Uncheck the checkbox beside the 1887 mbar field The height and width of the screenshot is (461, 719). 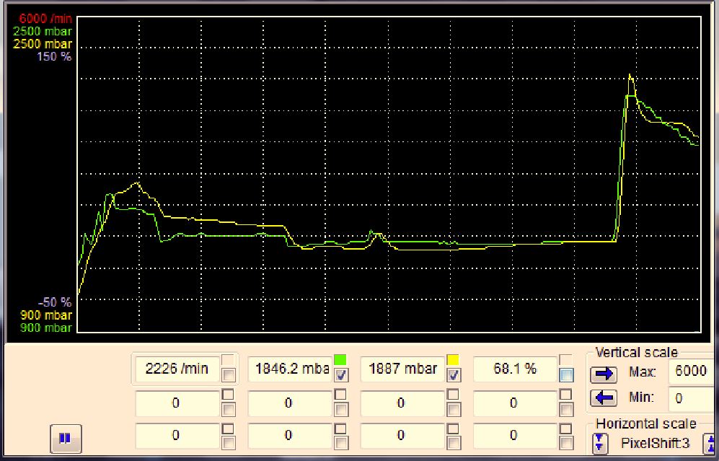[x=454, y=375]
